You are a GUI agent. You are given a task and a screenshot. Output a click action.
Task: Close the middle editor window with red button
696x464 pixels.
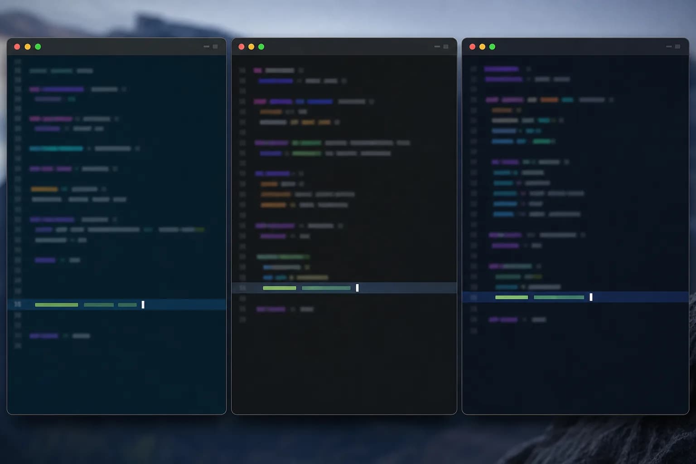click(242, 47)
